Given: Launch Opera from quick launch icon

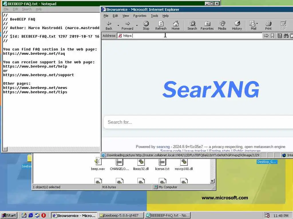Looking at the screenshot, I should [x=43, y=215].
